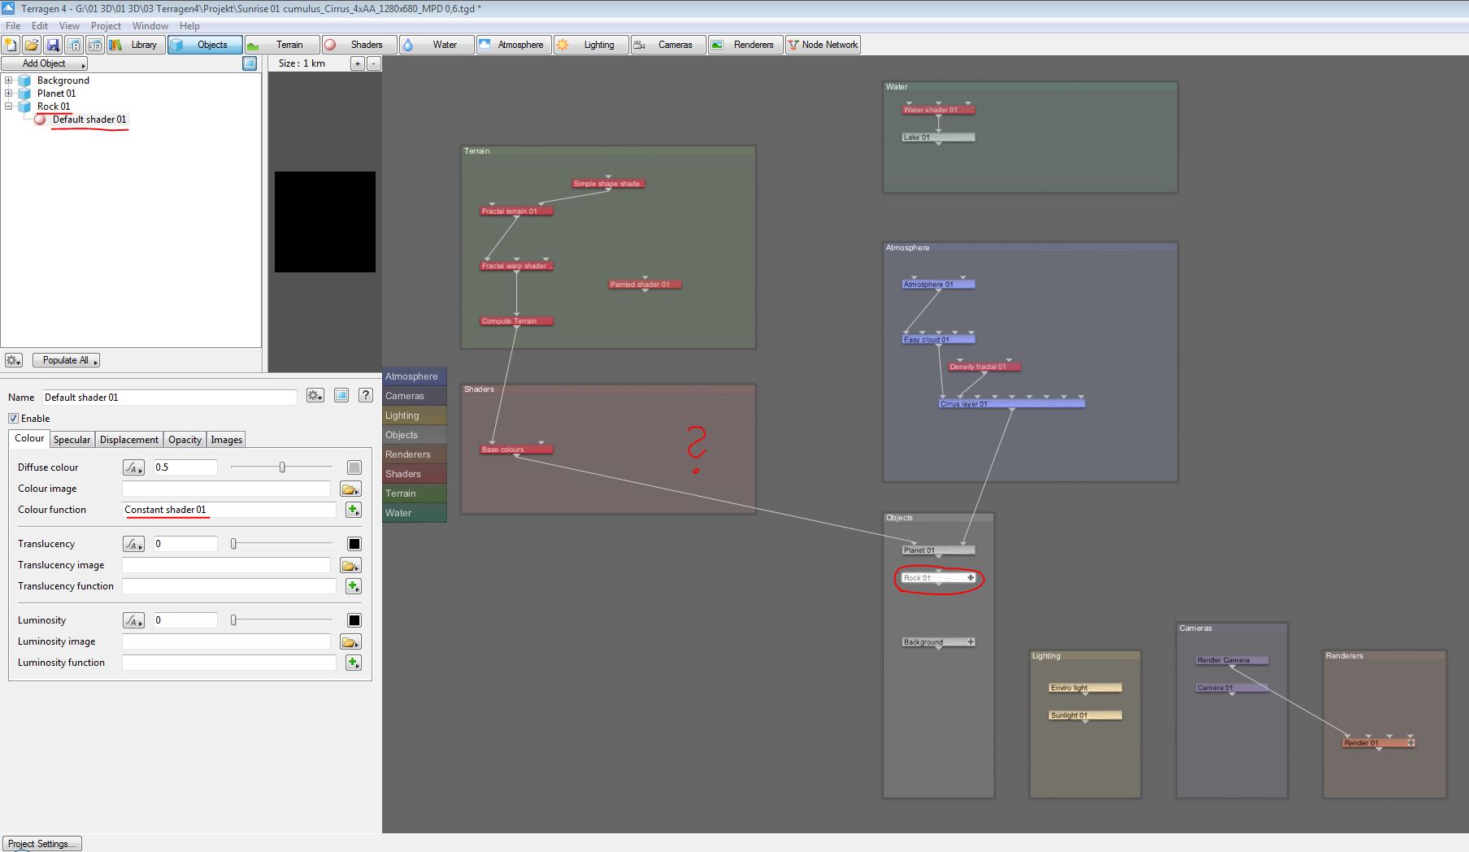This screenshot has height=852, width=1469.
Task: Browse for a Colour image file
Action: 350,489
